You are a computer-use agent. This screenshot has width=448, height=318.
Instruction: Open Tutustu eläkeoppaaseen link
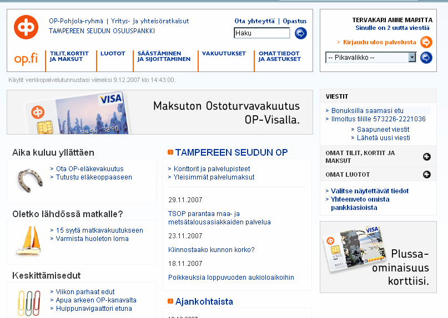94,177
